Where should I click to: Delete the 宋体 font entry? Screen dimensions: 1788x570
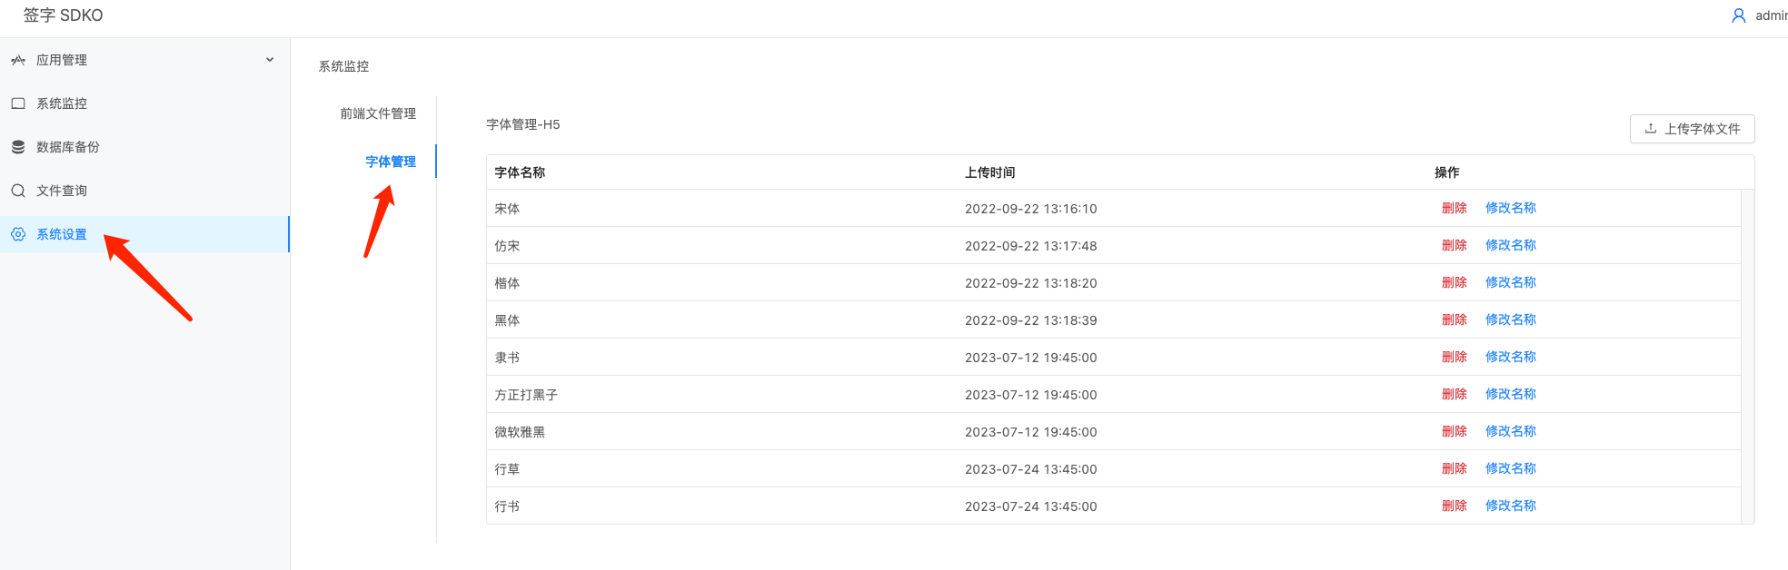tap(1454, 208)
